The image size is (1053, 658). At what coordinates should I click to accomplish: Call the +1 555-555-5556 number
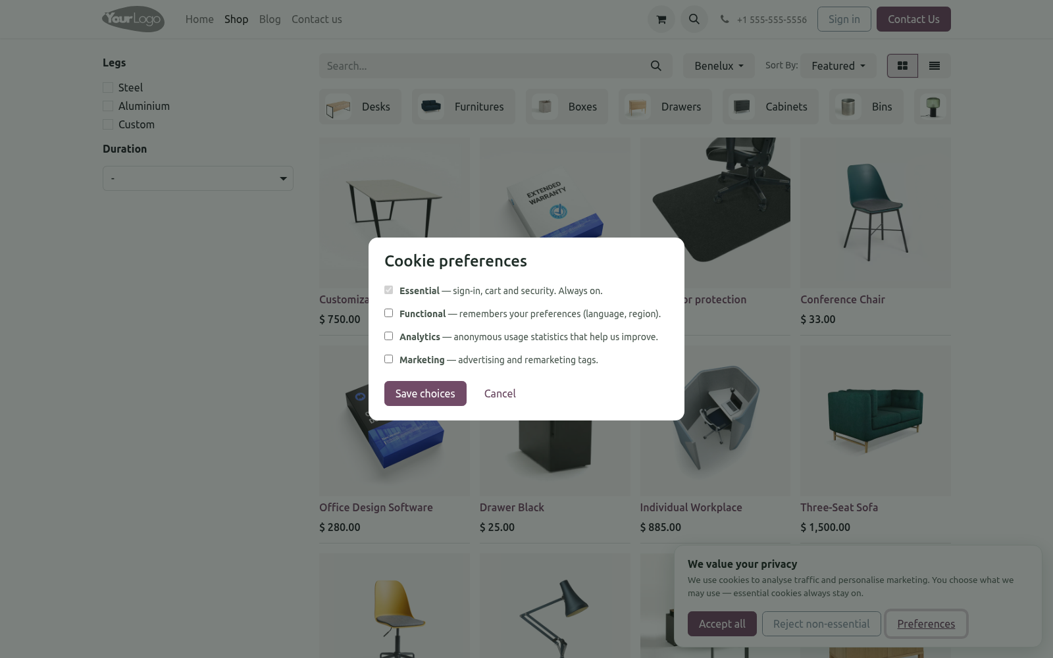pos(772,20)
